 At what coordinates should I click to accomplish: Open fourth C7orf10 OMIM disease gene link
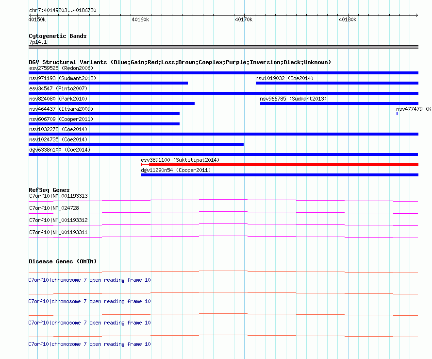click(x=89, y=344)
